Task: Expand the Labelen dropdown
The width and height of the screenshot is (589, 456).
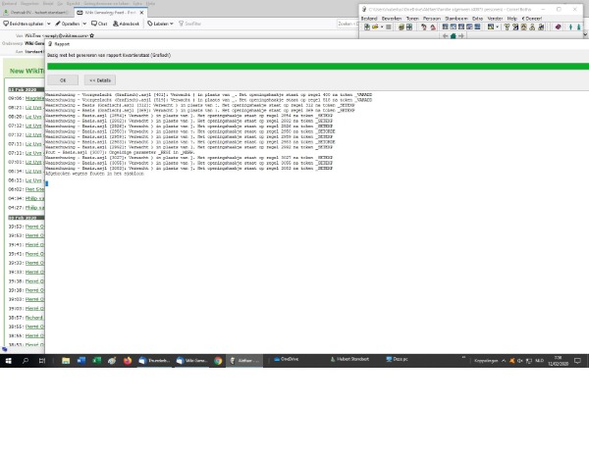Action: click(x=174, y=24)
